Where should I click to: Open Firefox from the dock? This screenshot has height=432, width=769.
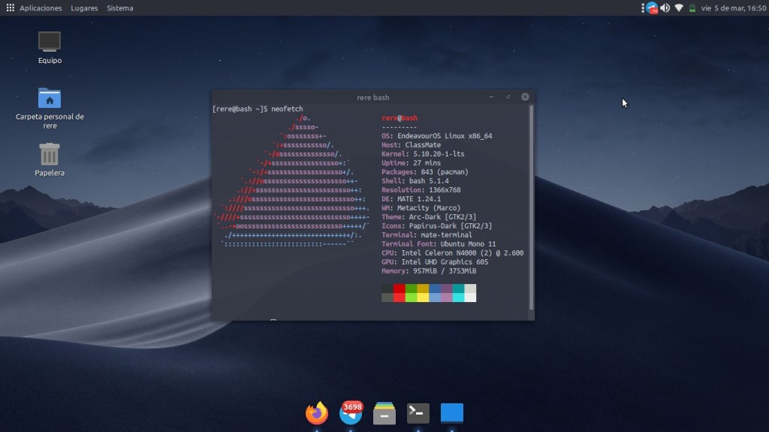point(317,412)
